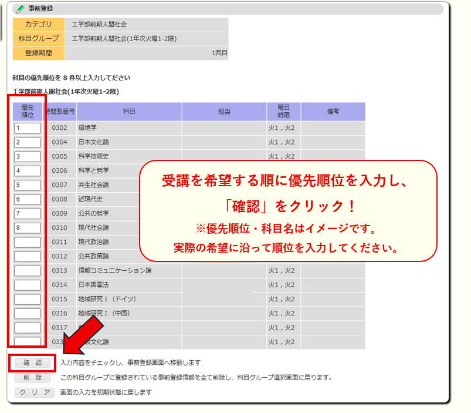Click the 科目グループ label cell
This screenshot has width=471, height=413.
pos(39,39)
